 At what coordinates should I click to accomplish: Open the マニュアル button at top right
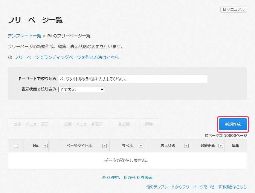[x=233, y=10]
